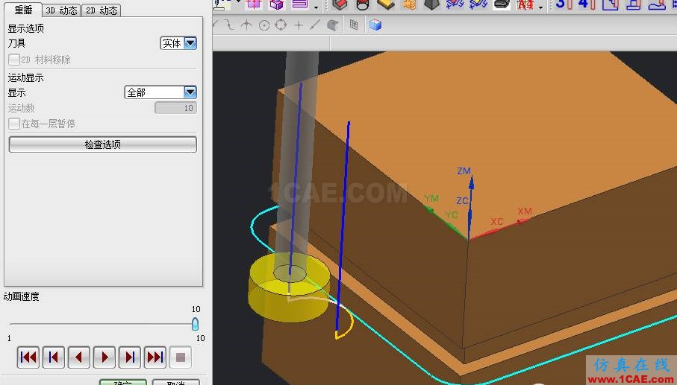Click the YM axis label in viewport
The image size is (677, 385).
coord(431,198)
